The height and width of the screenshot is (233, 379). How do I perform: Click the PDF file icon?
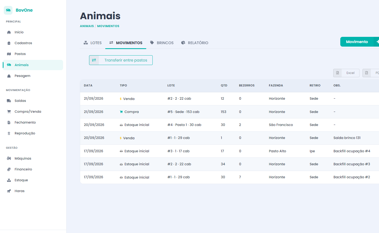[367, 73]
